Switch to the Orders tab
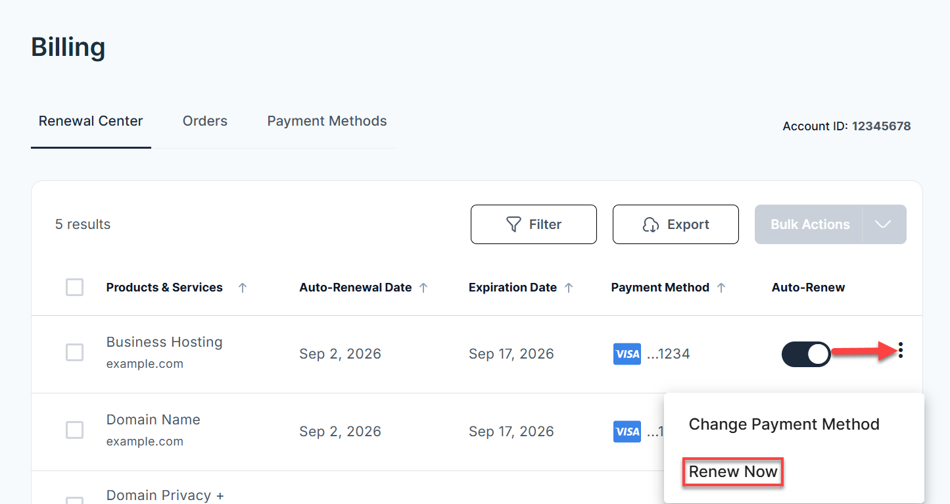The width and height of the screenshot is (950, 504). (x=204, y=121)
